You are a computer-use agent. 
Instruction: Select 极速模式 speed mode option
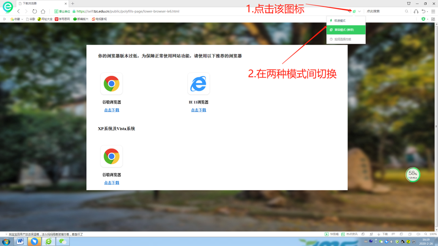click(340, 21)
